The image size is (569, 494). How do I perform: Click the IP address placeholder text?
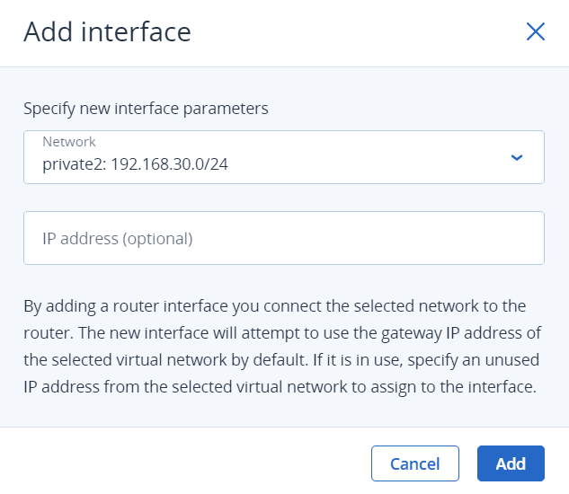tap(118, 239)
